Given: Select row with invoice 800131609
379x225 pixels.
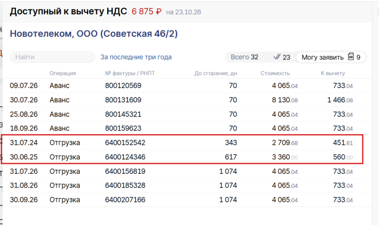Looking at the screenshot, I should click(187, 100).
